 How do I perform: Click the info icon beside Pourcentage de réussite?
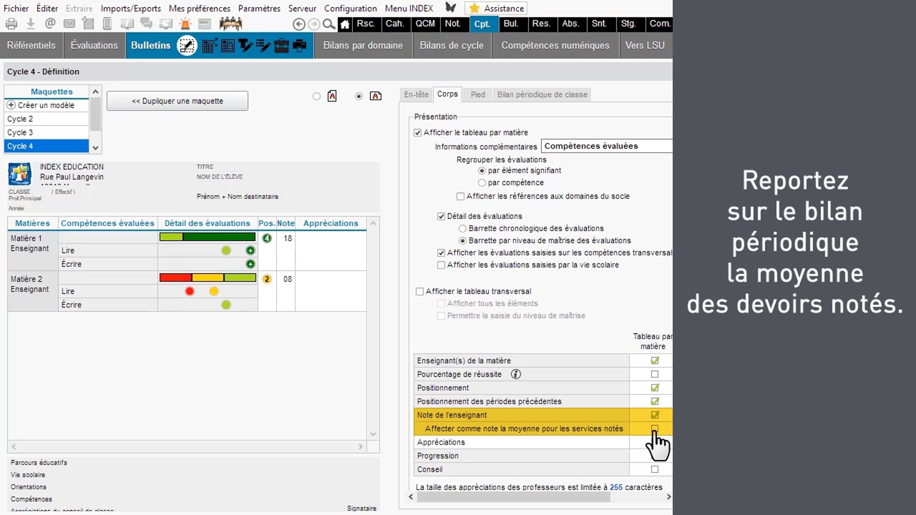point(516,374)
